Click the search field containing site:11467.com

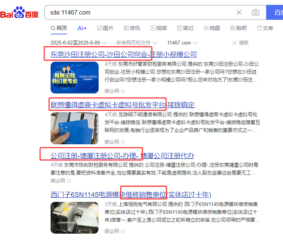[x=141, y=12]
